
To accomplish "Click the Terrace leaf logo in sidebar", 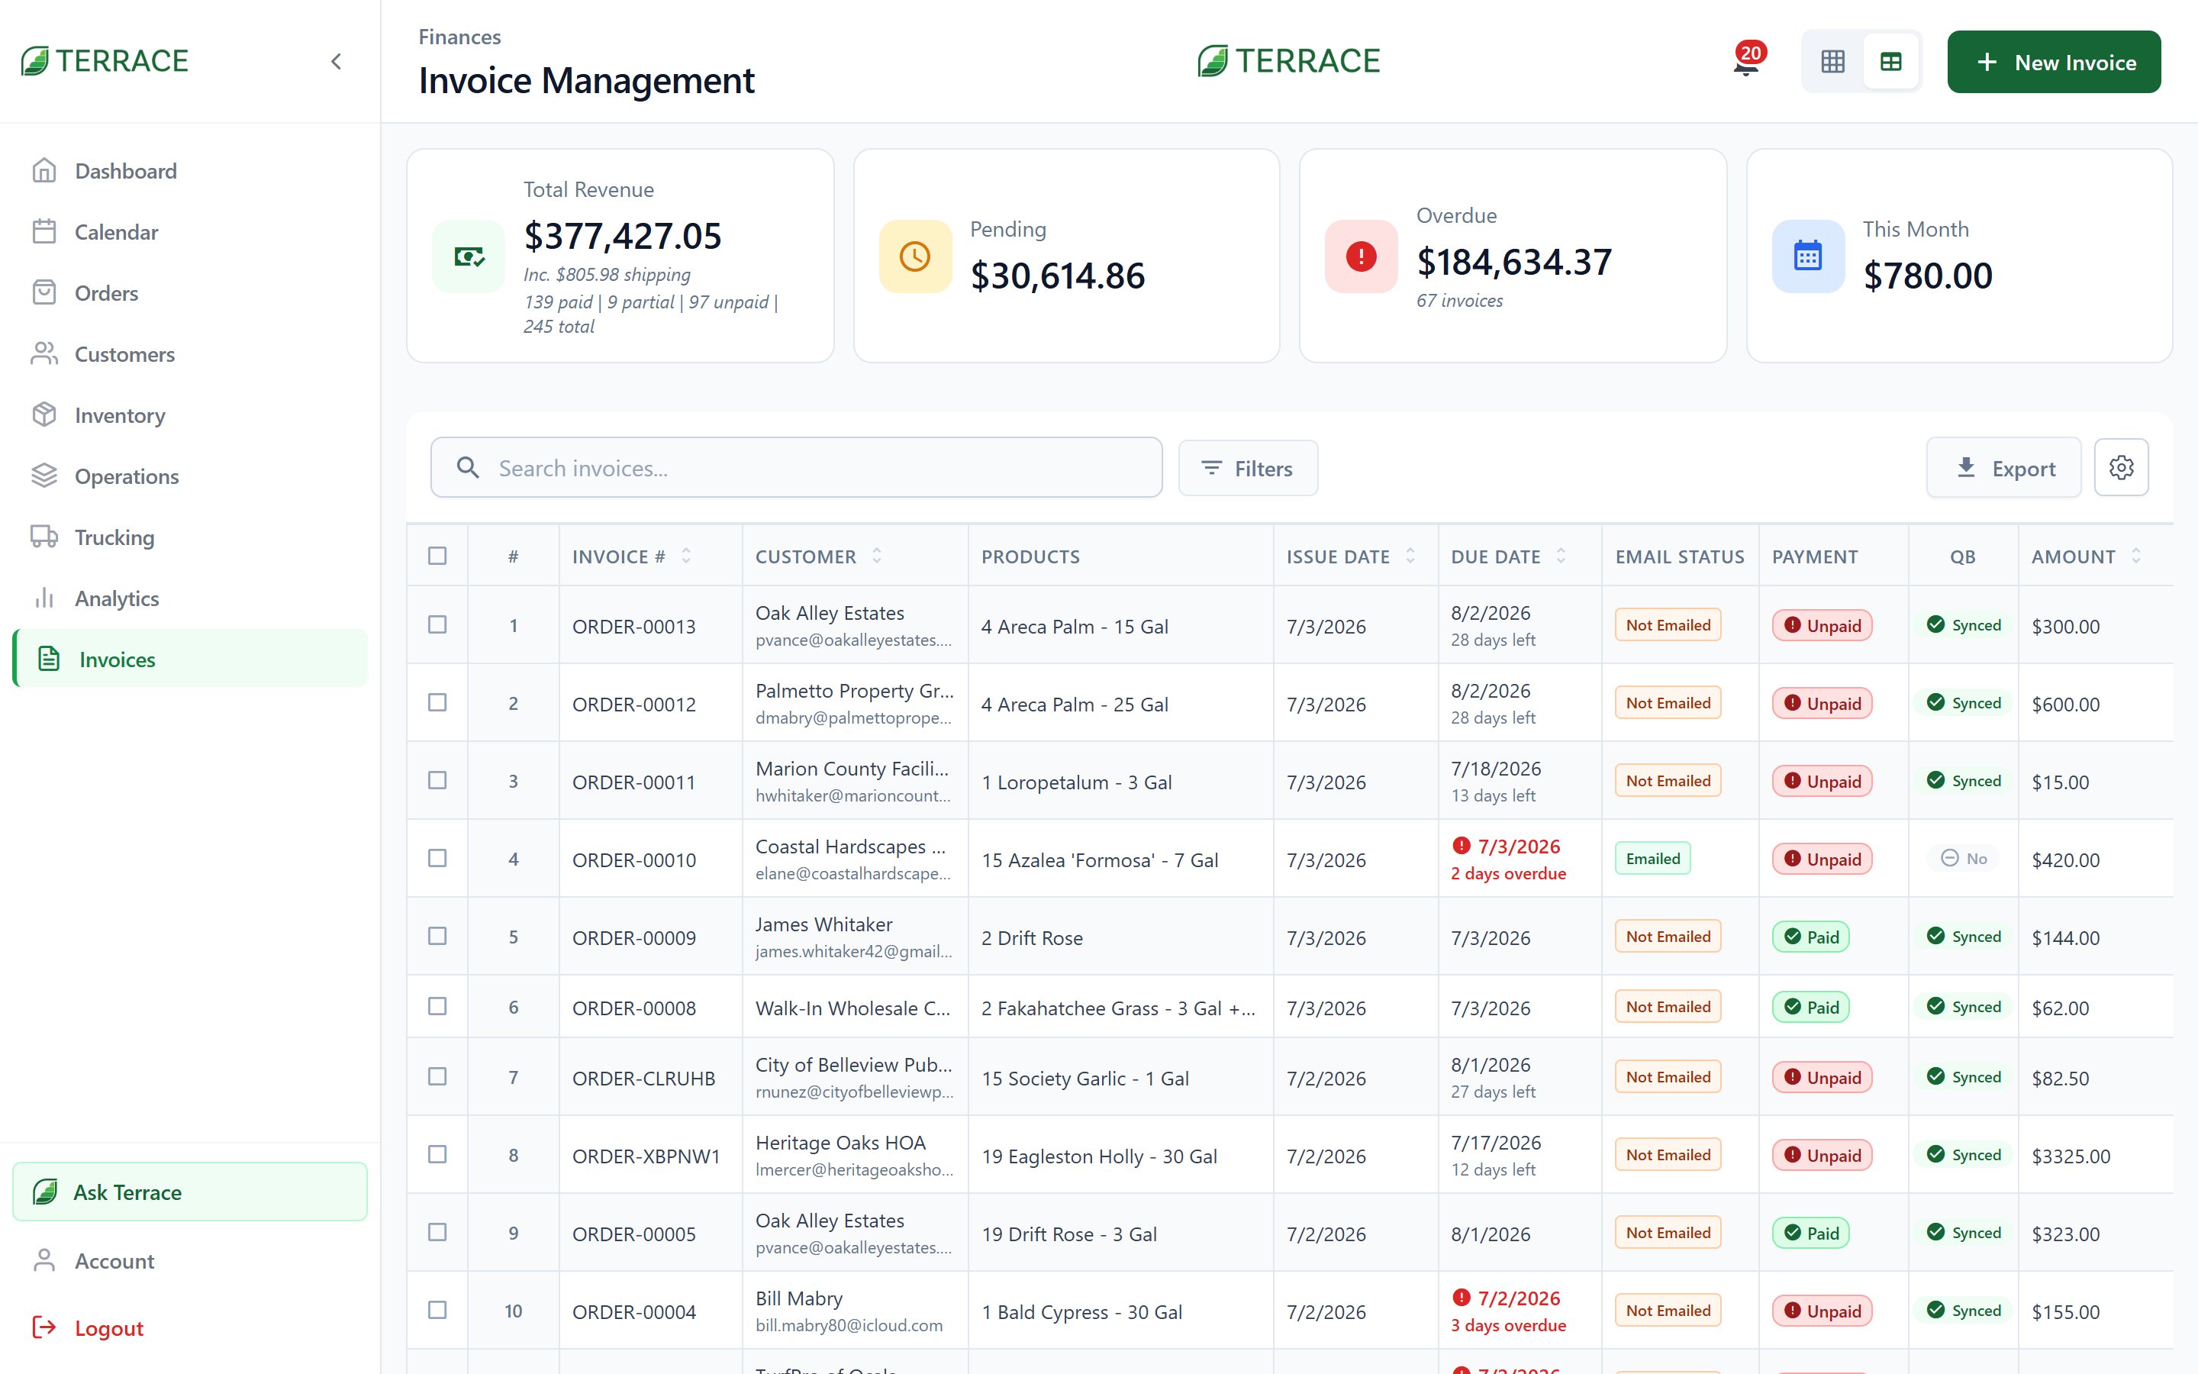I will pos(105,61).
